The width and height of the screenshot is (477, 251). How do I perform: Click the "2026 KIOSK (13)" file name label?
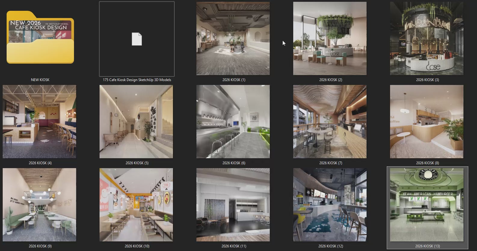tap(427, 246)
